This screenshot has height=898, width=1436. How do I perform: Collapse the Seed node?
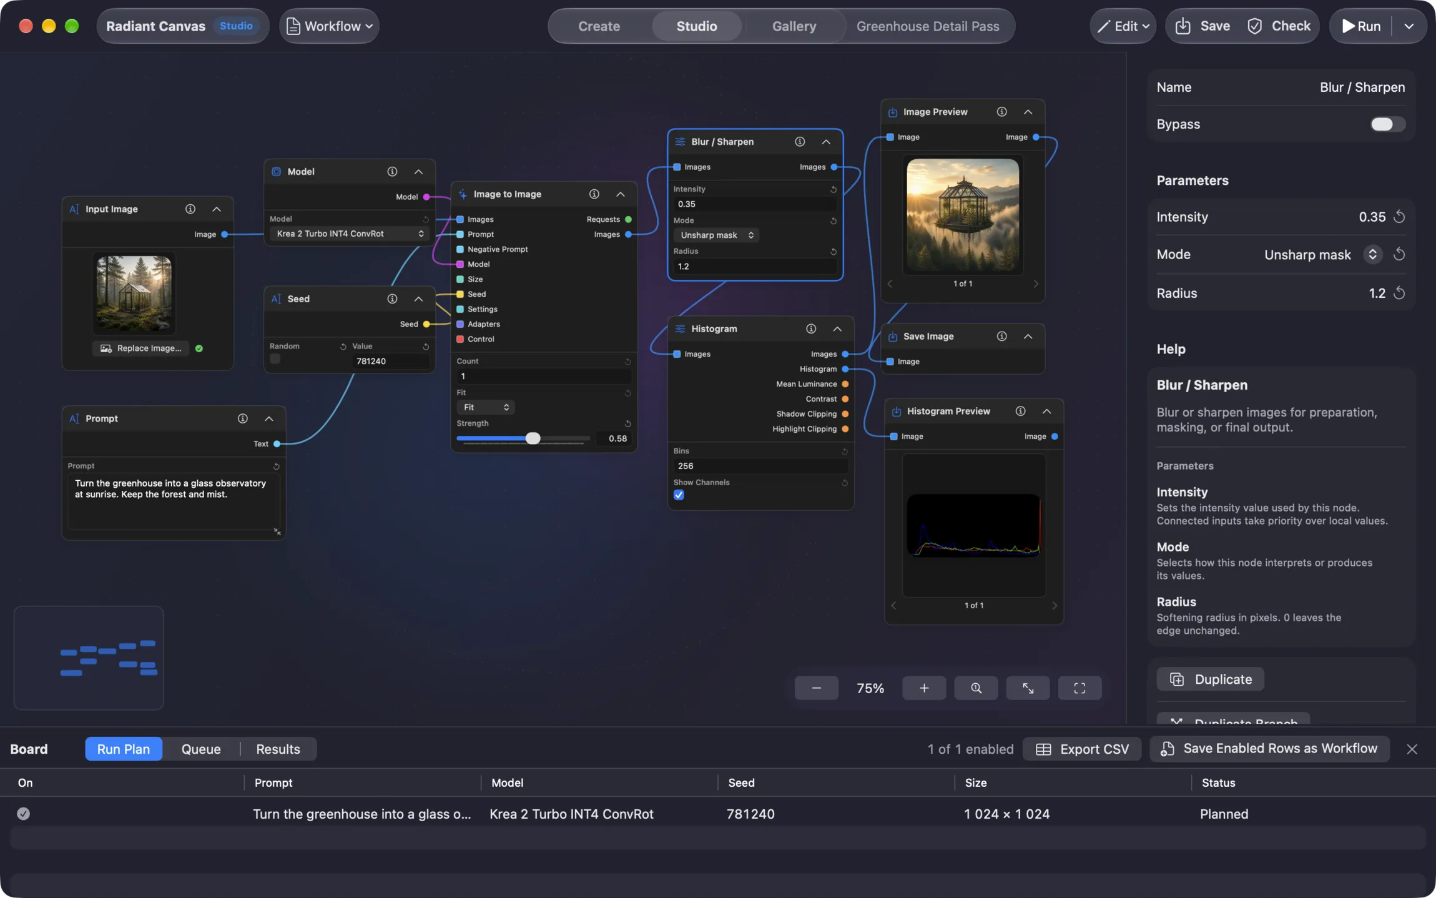pyautogui.click(x=418, y=299)
